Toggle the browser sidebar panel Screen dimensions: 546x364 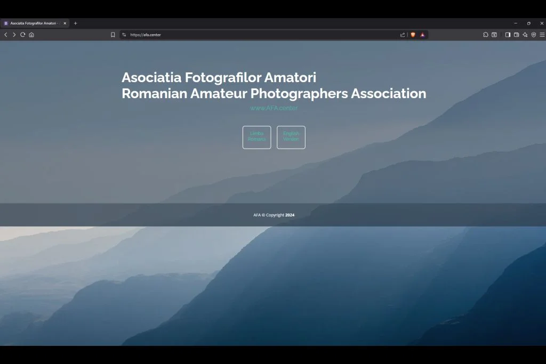click(508, 35)
